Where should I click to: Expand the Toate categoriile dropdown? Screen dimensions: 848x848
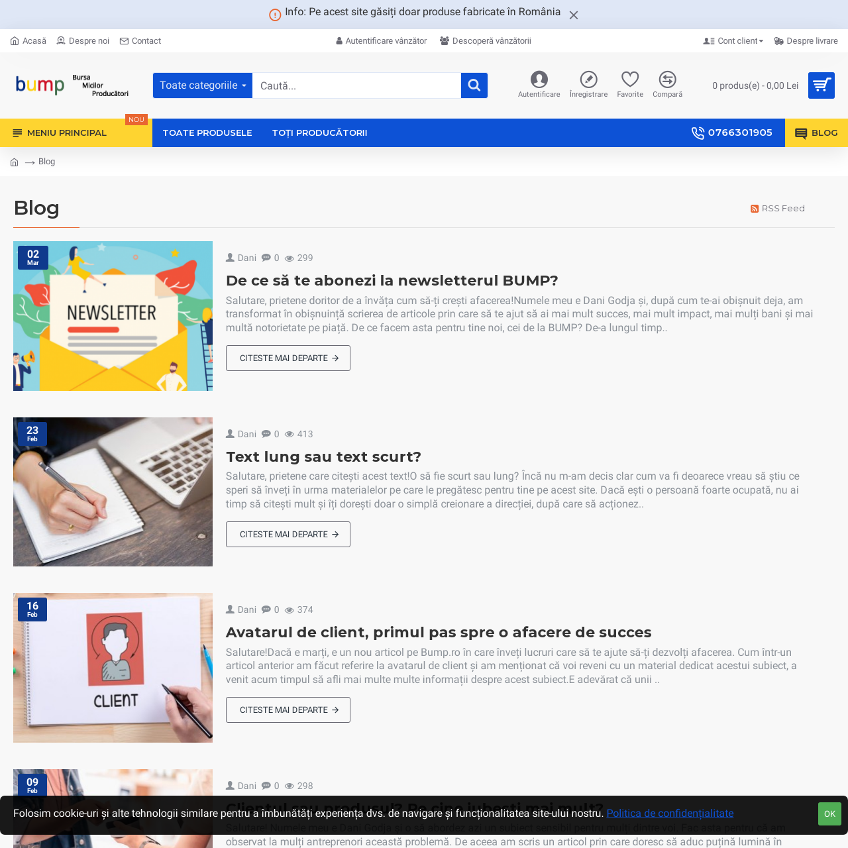[203, 85]
